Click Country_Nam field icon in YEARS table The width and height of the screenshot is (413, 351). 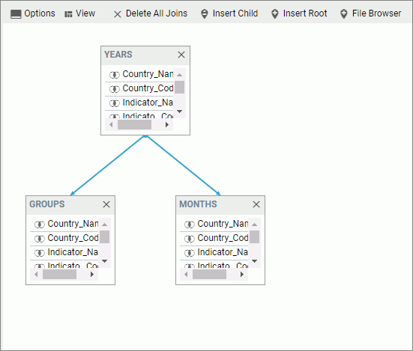click(x=115, y=75)
